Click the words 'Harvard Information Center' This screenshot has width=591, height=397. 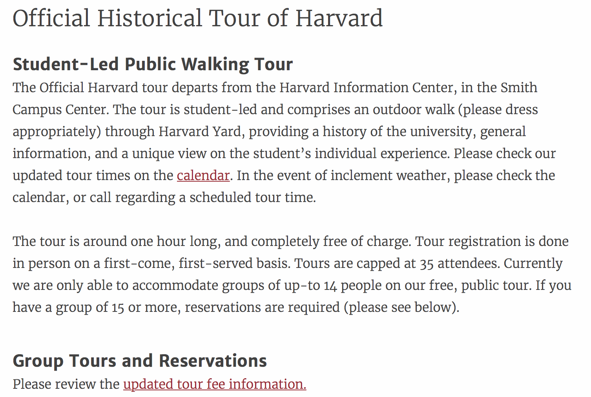click(x=368, y=87)
